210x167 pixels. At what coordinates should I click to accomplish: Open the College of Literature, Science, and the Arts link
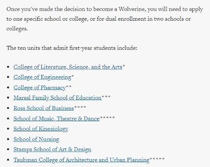coord(68,67)
